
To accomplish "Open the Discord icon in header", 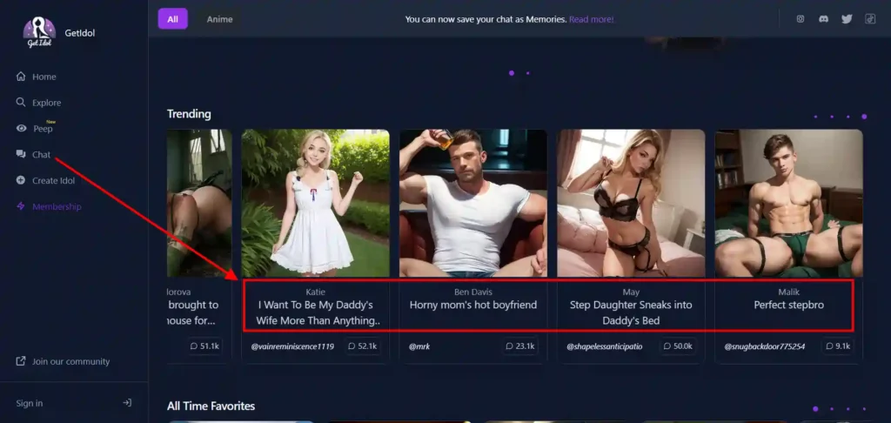I will pos(823,19).
